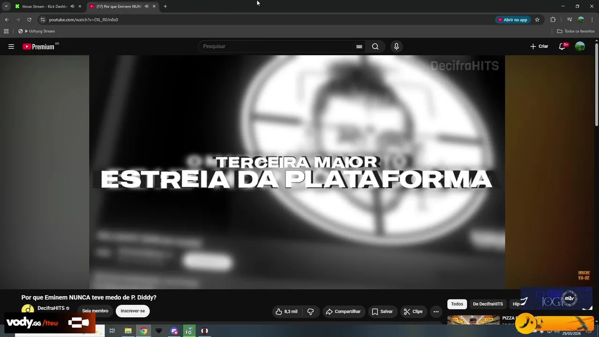
Task: Click the Abrir no app button
Action: 512,20
